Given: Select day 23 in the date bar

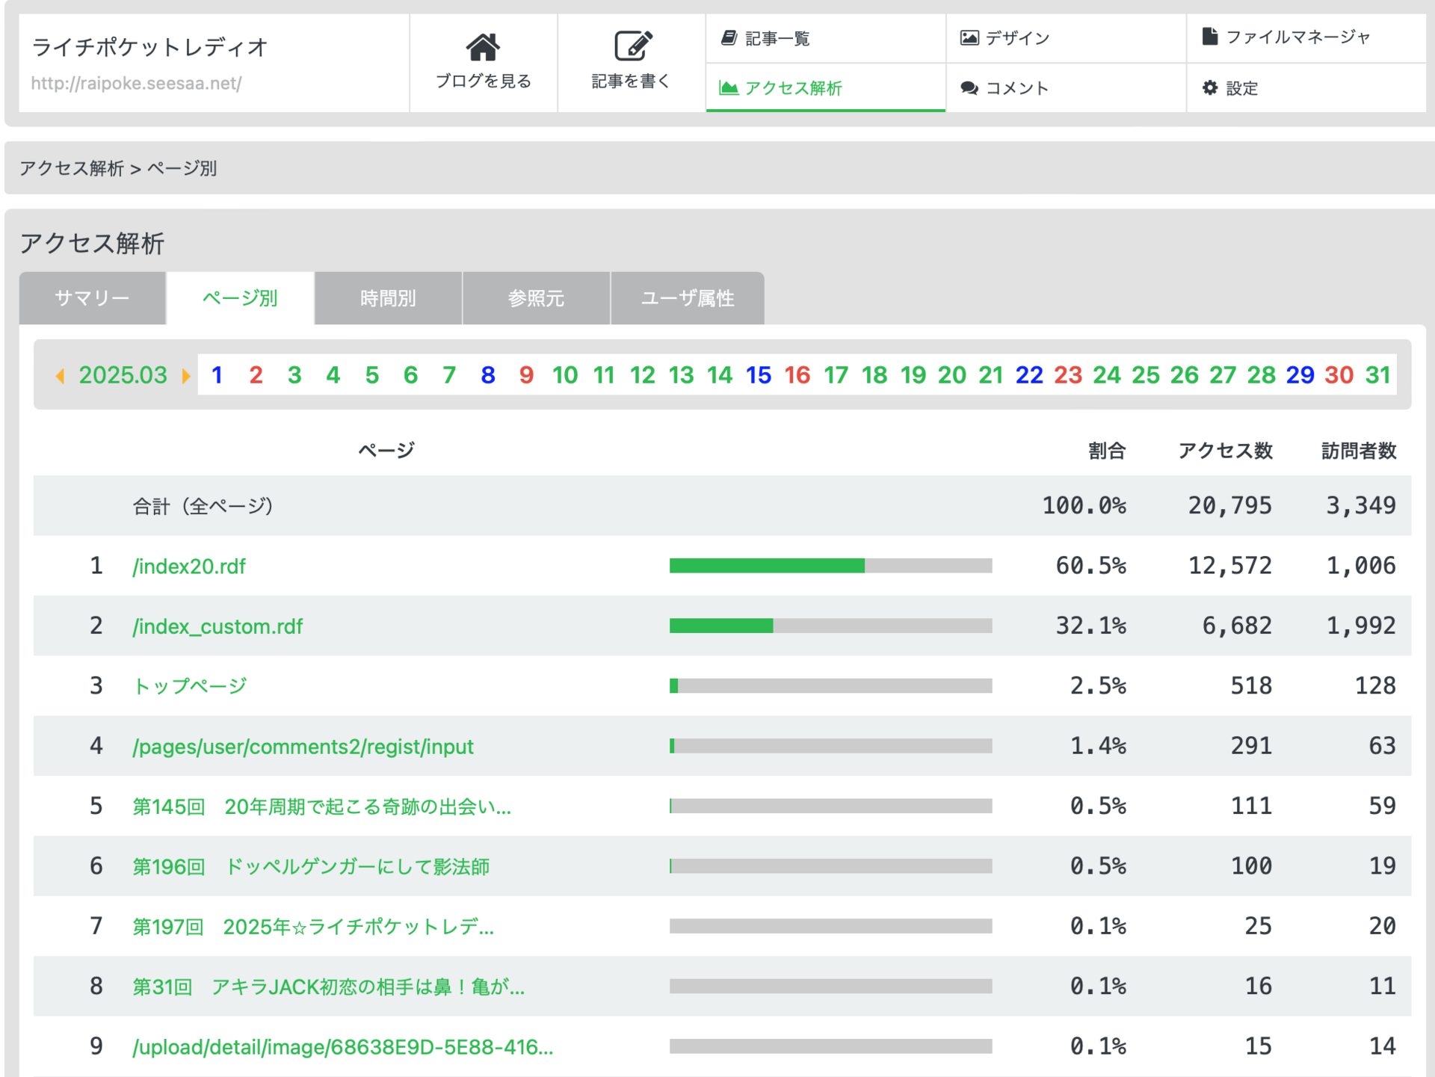Looking at the screenshot, I should [1068, 375].
